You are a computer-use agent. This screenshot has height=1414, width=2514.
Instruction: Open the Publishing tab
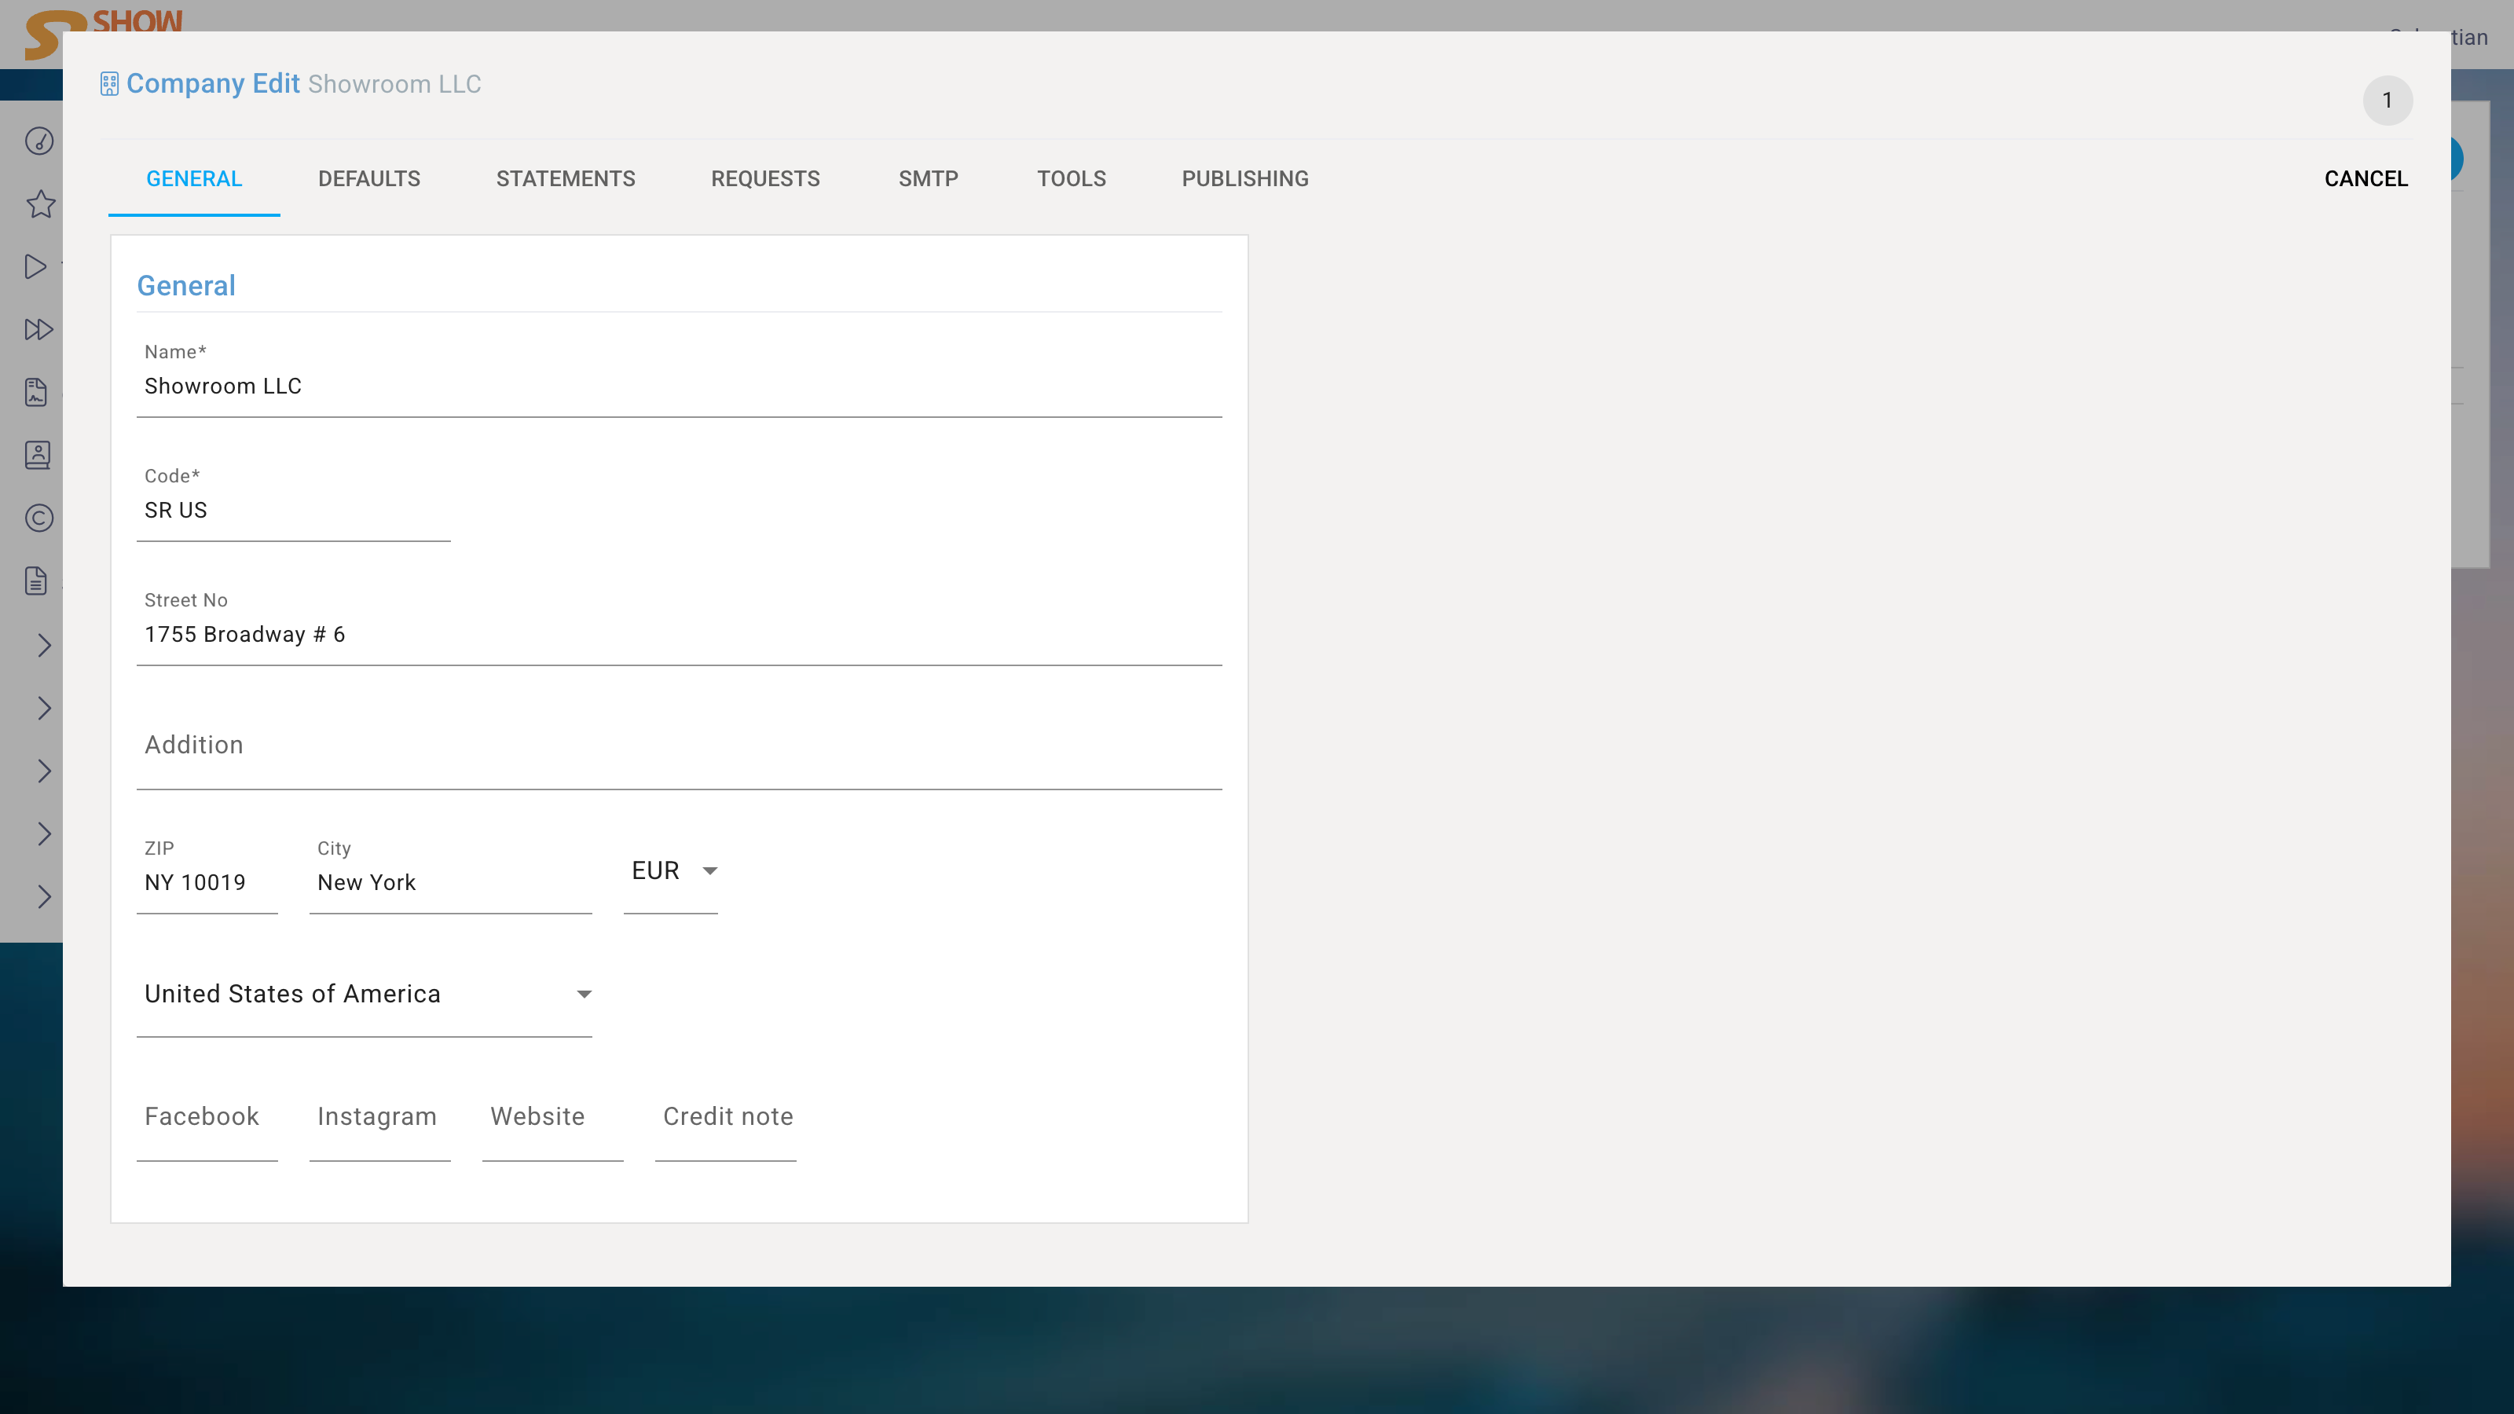click(1245, 180)
